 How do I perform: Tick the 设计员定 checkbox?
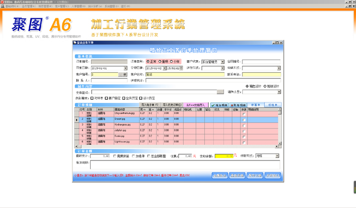coord(141,98)
